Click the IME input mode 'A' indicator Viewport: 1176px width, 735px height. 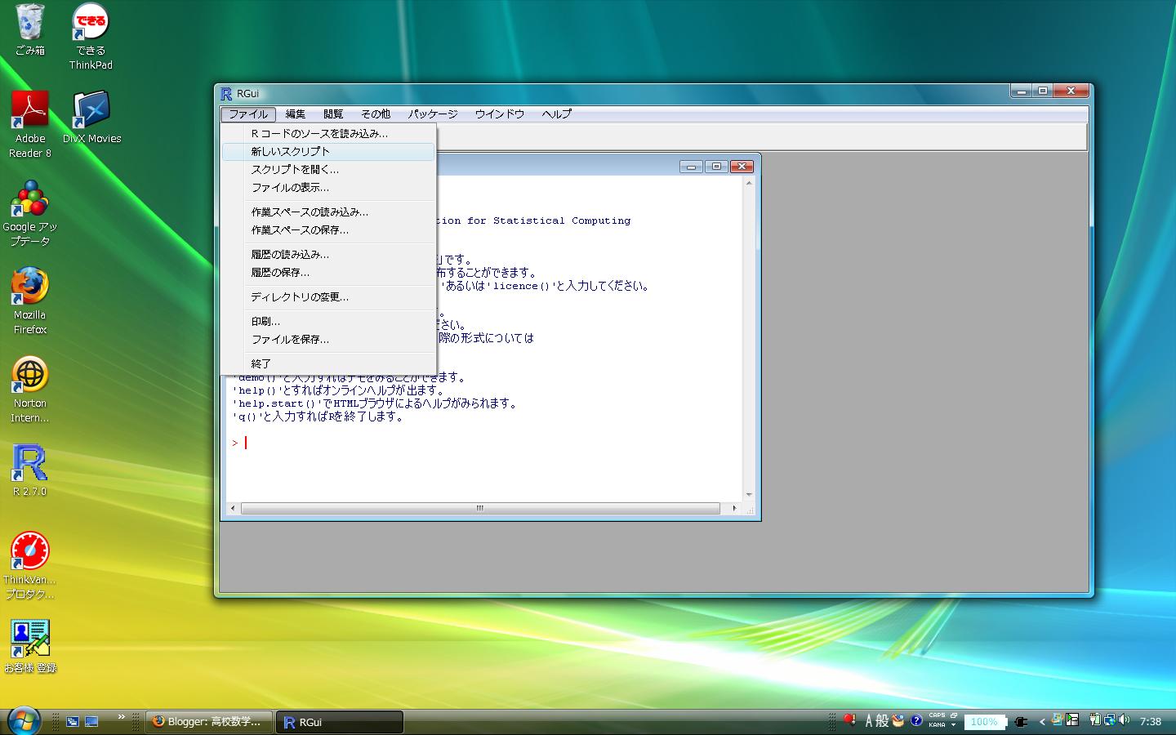pyautogui.click(x=869, y=721)
